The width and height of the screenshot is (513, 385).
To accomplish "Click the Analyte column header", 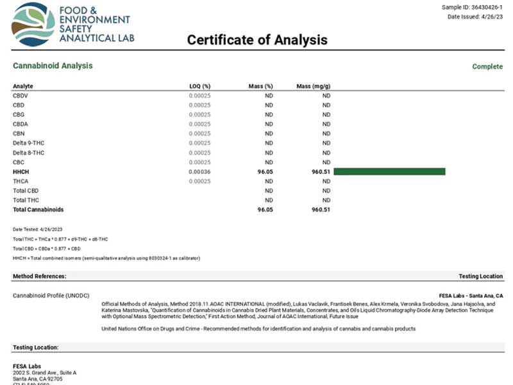I will point(23,86).
